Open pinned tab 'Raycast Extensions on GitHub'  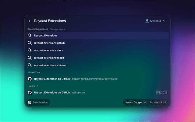pos(97,79)
